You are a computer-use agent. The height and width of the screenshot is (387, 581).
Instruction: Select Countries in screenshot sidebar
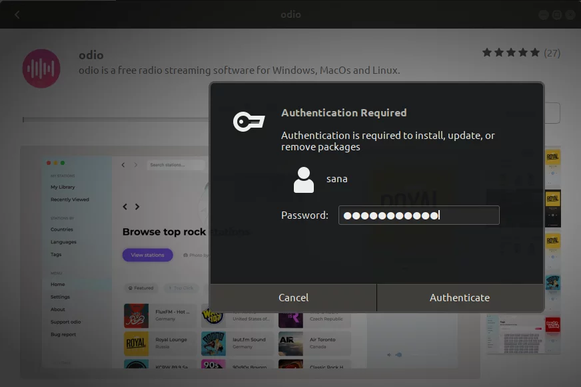tap(61, 229)
